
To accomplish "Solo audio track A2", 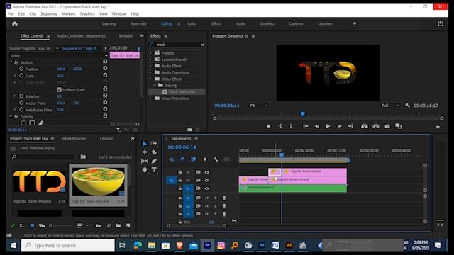I will 216,206.
